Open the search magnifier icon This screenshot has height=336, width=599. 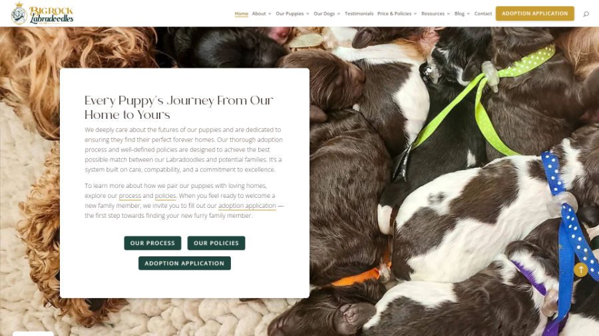pyautogui.click(x=586, y=14)
